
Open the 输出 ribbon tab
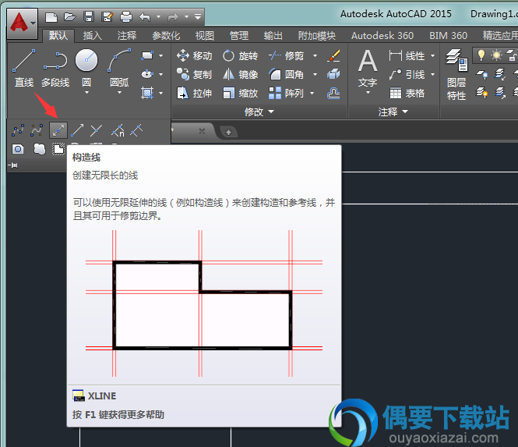(273, 35)
